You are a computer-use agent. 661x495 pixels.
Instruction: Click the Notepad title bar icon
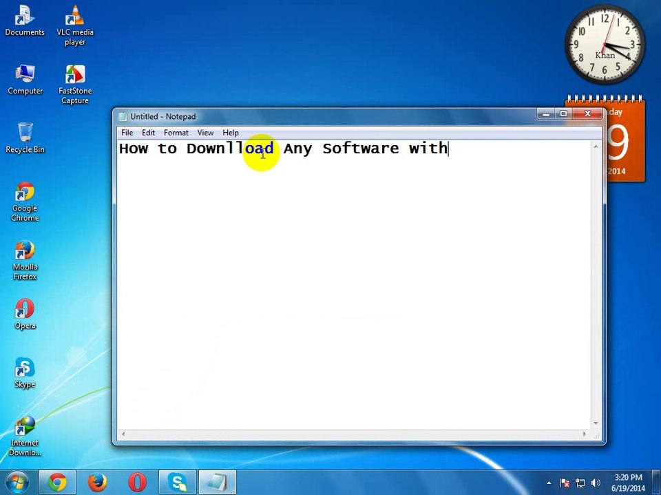click(123, 117)
